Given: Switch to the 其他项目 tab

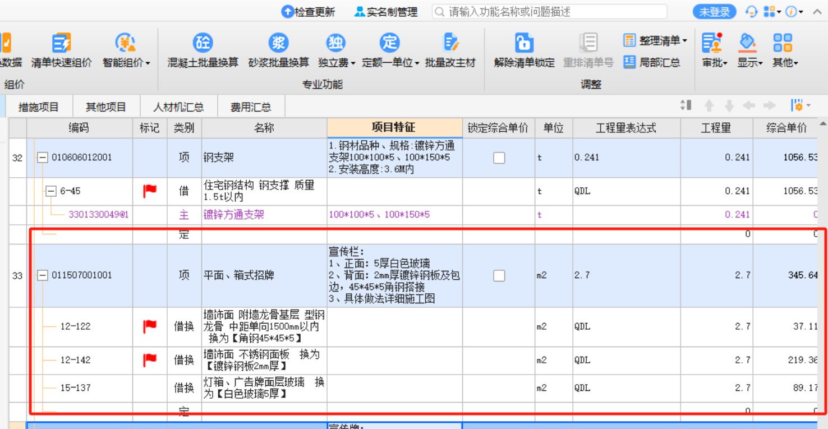Looking at the screenshot, I should coord(105,107).
